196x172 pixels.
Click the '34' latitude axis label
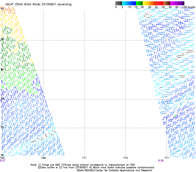click(x=2, y=99)
